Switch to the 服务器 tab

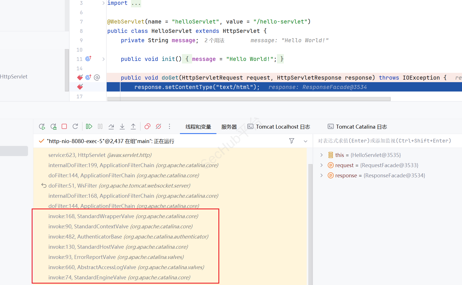coord(229,127)
